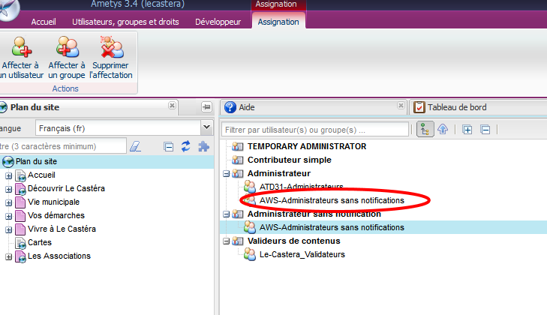Open the Accueil ribbon tab
Image resolution: width=547 pixels, height=315 pixels.
point(44,22)
